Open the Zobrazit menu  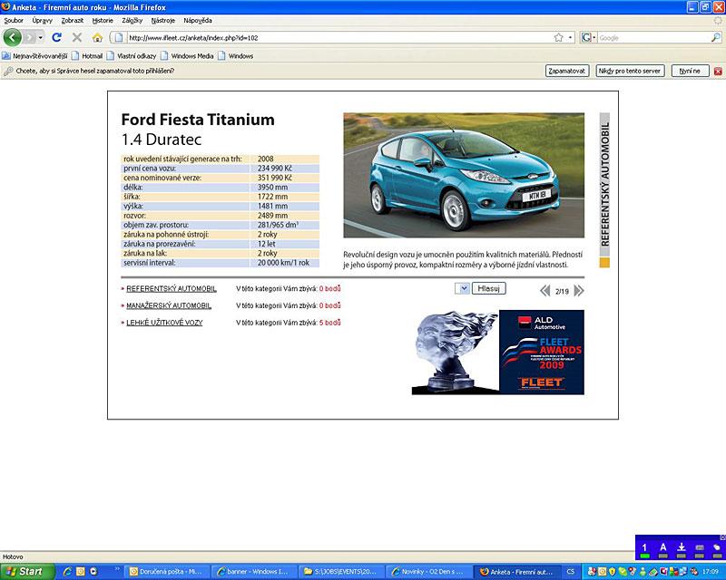[73, 20]
